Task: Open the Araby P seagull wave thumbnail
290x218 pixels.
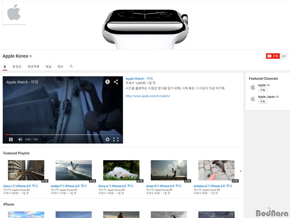Action: click(x=73, y=170)
